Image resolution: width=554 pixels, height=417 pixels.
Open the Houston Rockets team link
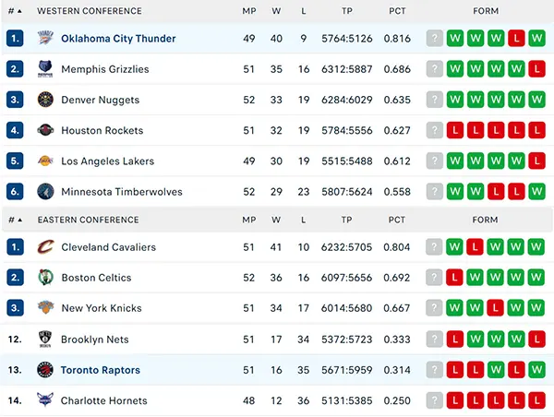(x=102, y=130)
